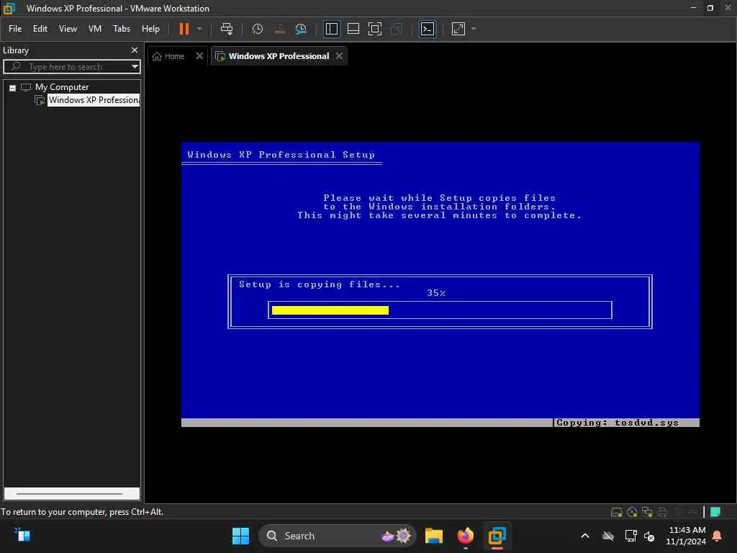This screenshot has width=737, height=553.
Task: Open Firefox from the taskbar
Action: pos(466,536)
